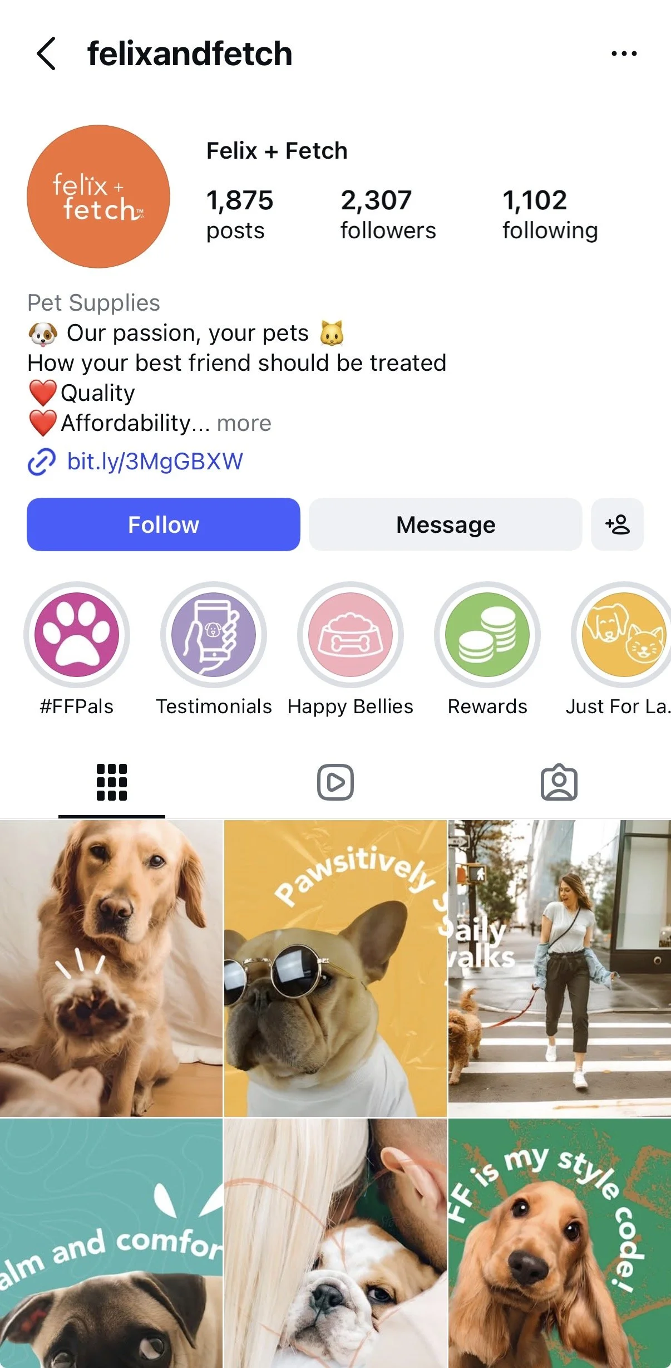This screenshot has width=671, height=1368.
Task: View the Happy Bellies highlight
Action: [x=351, y=635]
